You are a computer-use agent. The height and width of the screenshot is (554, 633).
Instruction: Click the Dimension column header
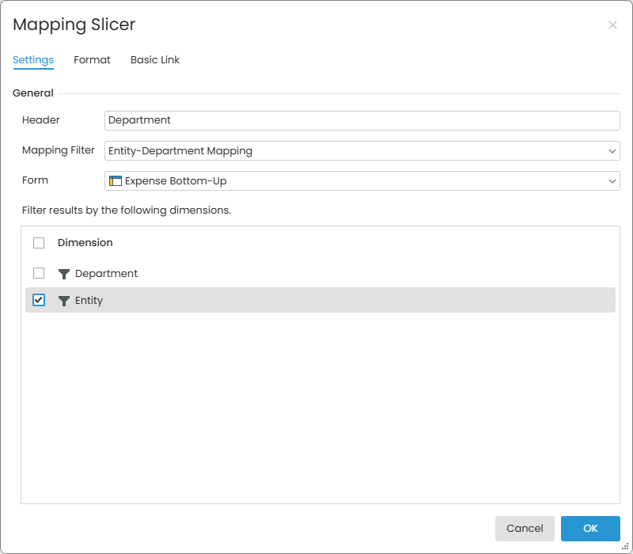click(85, 243)
